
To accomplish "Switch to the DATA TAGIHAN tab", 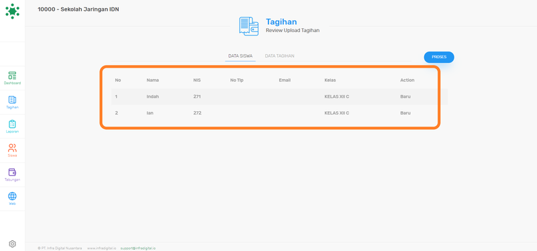I will coord(279,56).
